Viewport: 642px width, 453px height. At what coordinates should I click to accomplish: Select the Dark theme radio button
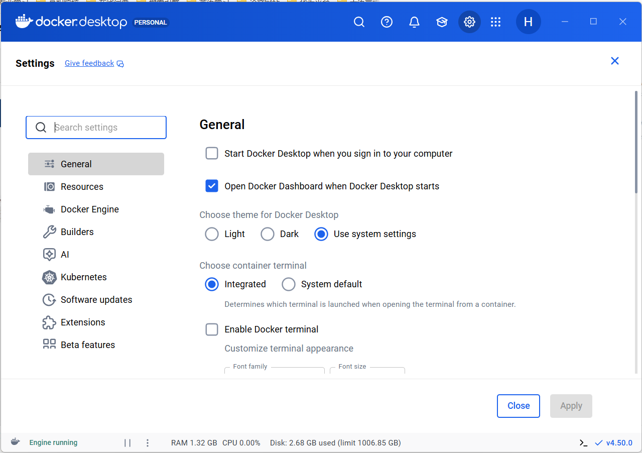coord(268,234)
